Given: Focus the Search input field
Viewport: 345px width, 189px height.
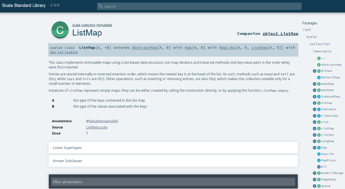Looking at the screenshot, I should coord(199,6).
